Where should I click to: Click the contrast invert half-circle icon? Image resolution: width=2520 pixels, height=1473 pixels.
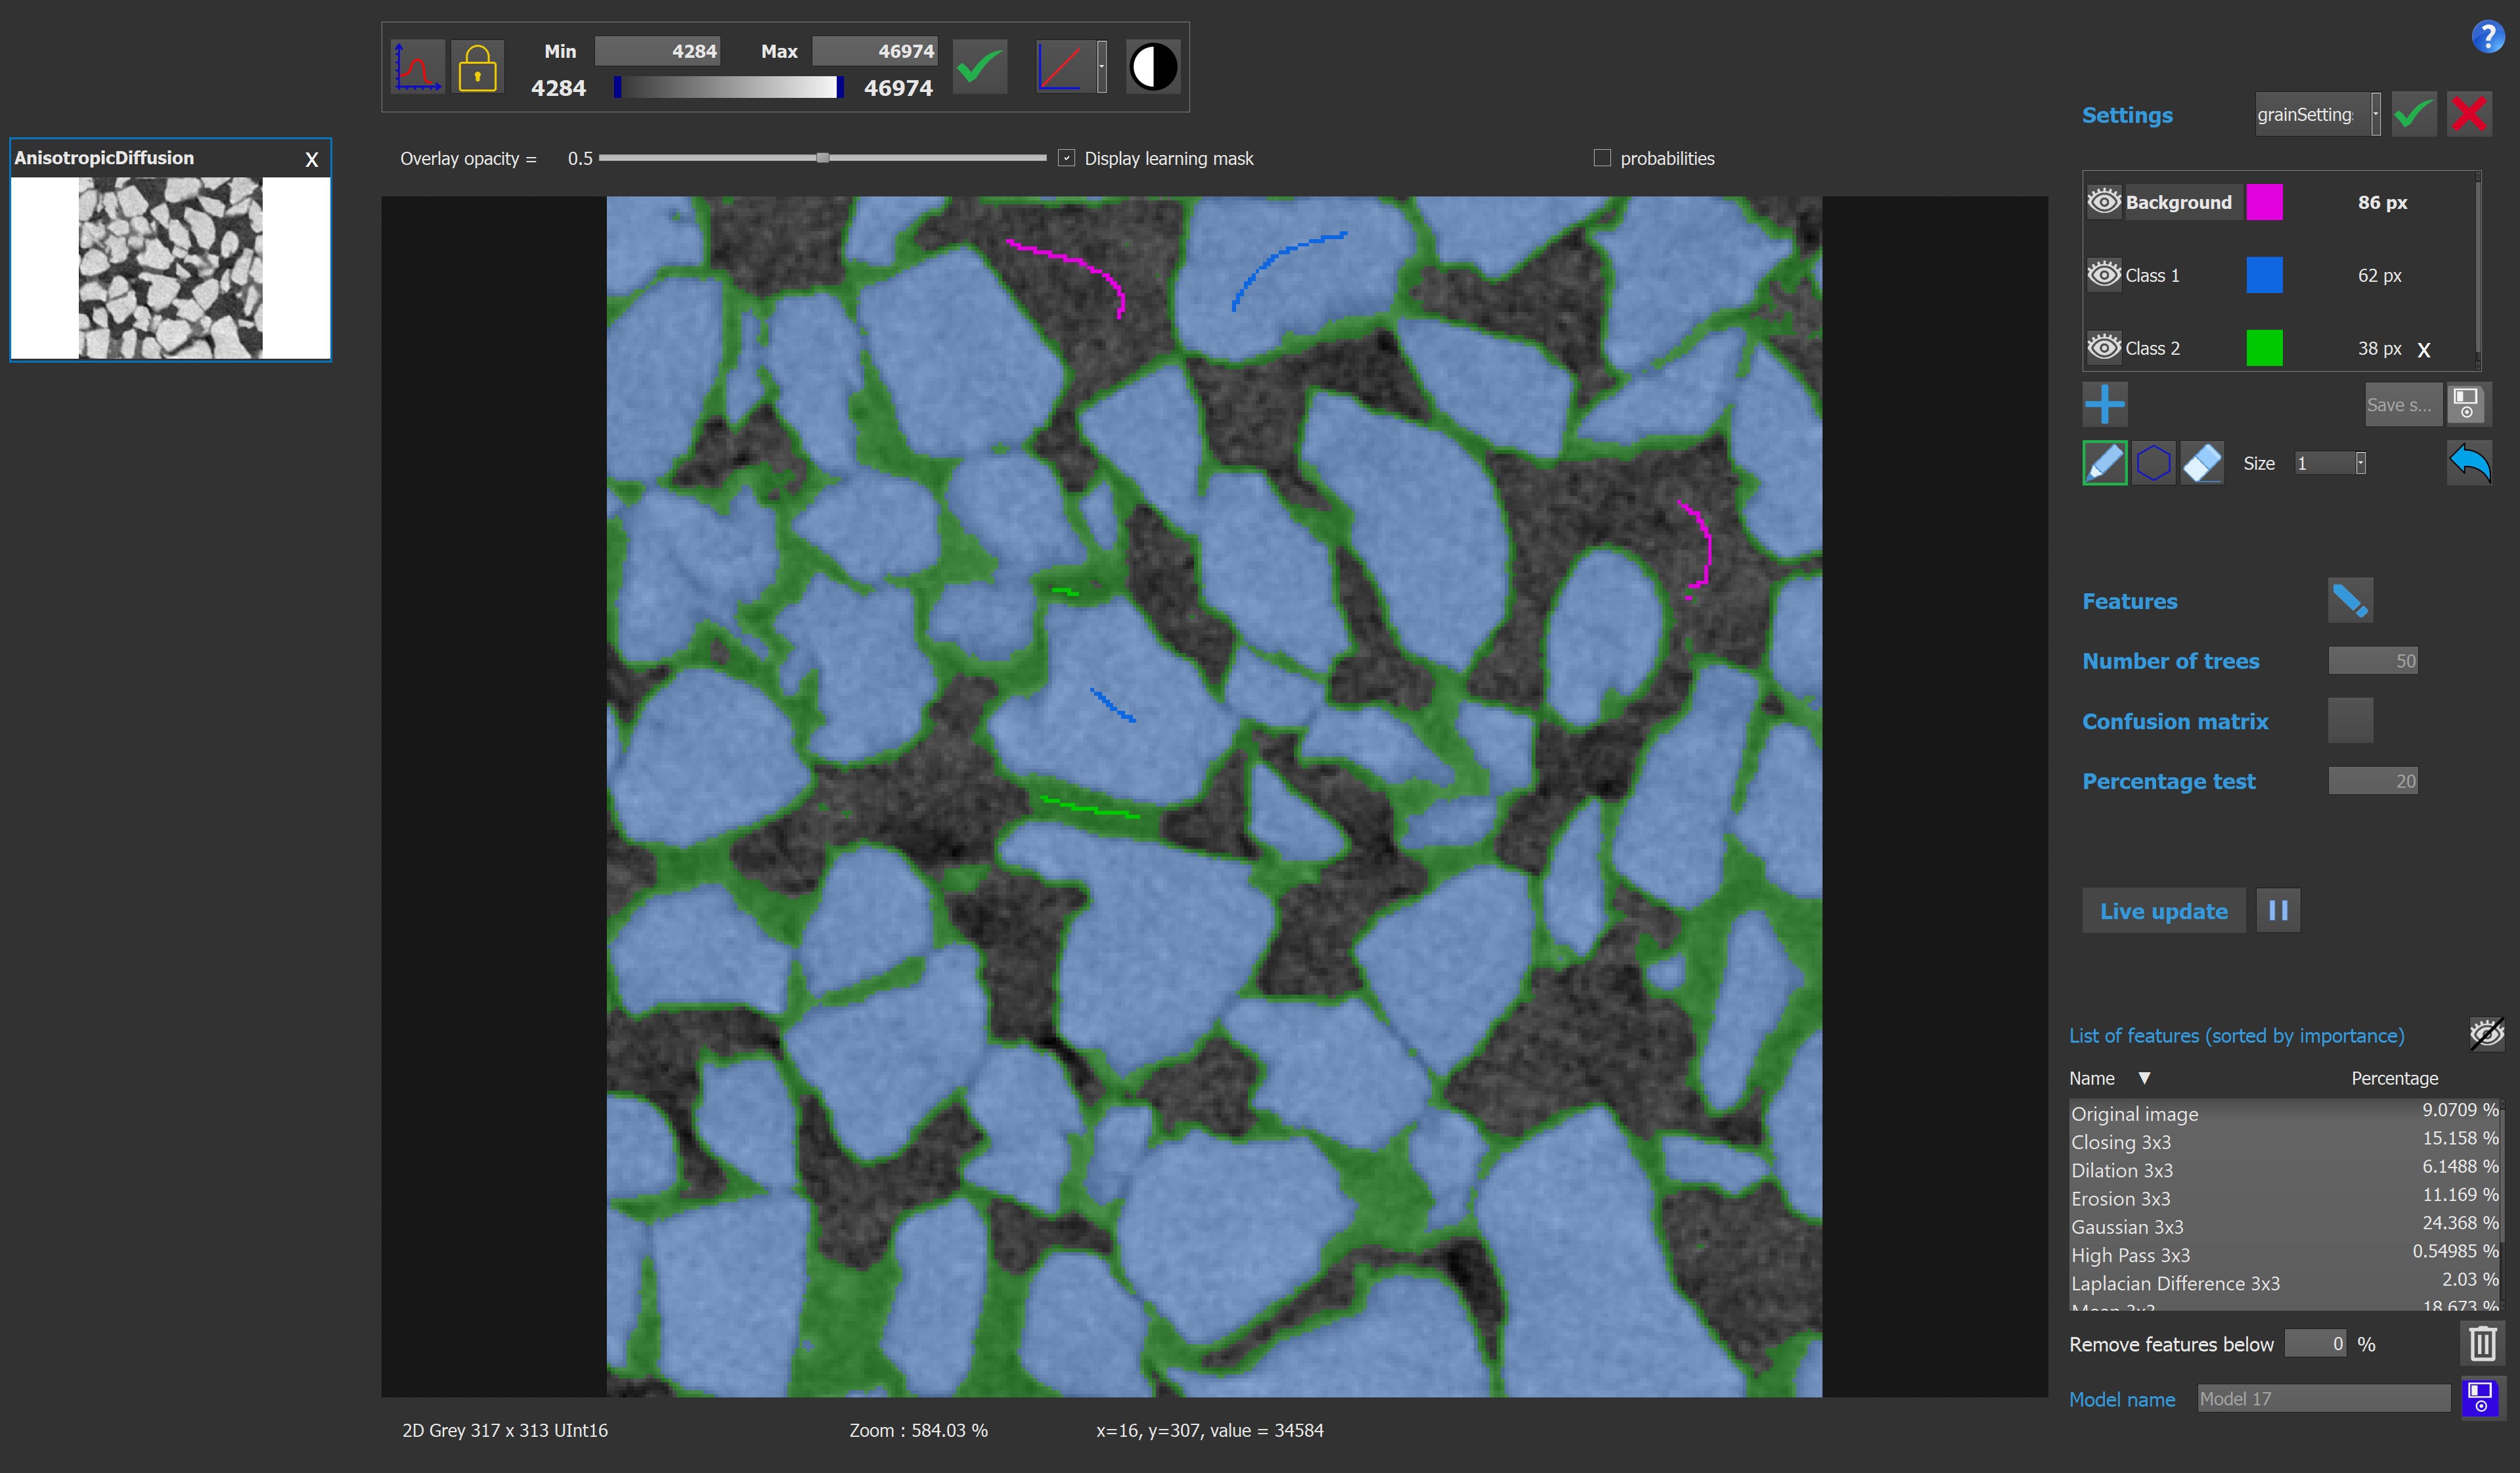click(1153, 67)
